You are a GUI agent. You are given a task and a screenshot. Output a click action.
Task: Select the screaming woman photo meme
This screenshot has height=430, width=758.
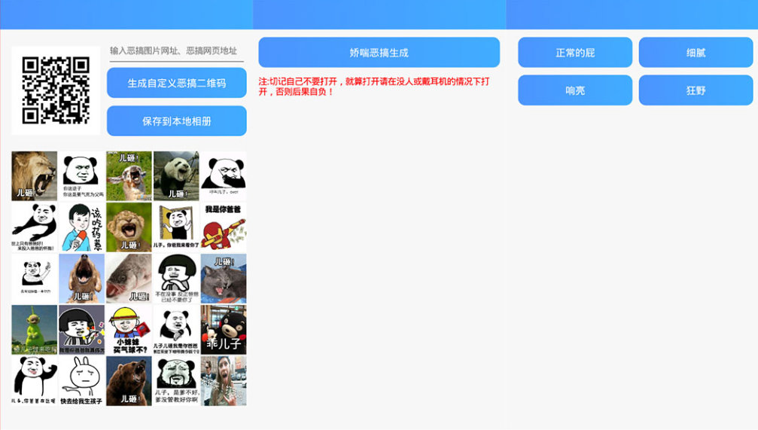(x=224, y=381)
